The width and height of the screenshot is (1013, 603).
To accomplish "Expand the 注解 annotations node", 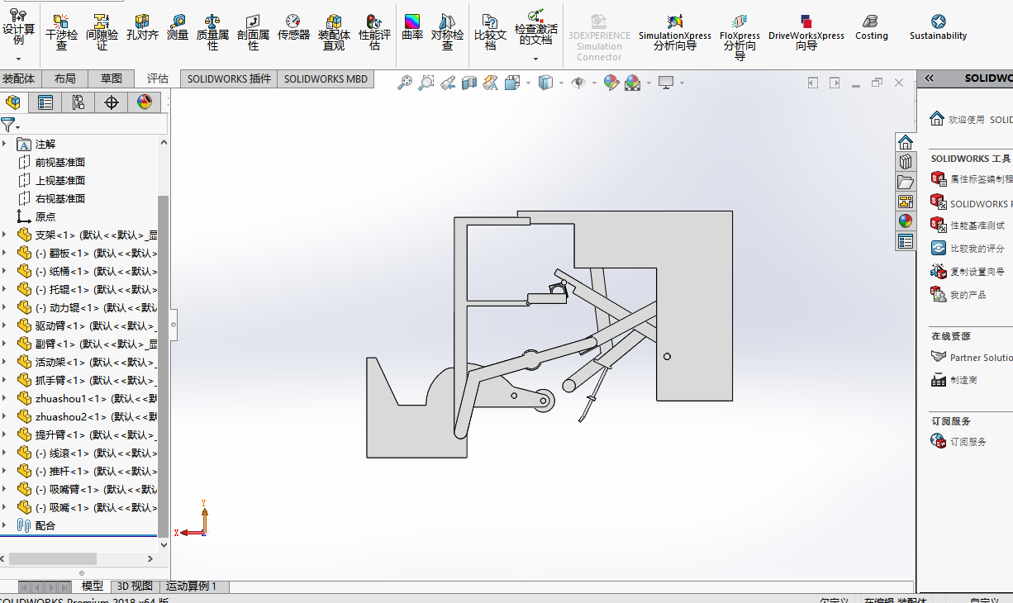I will coord(4,144).
